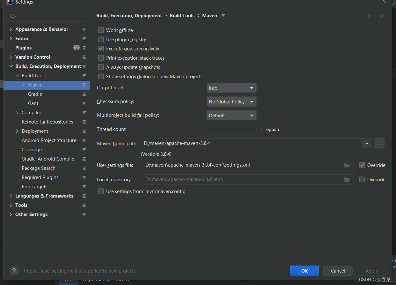Expand the Languages & Frameworks node

11,196
